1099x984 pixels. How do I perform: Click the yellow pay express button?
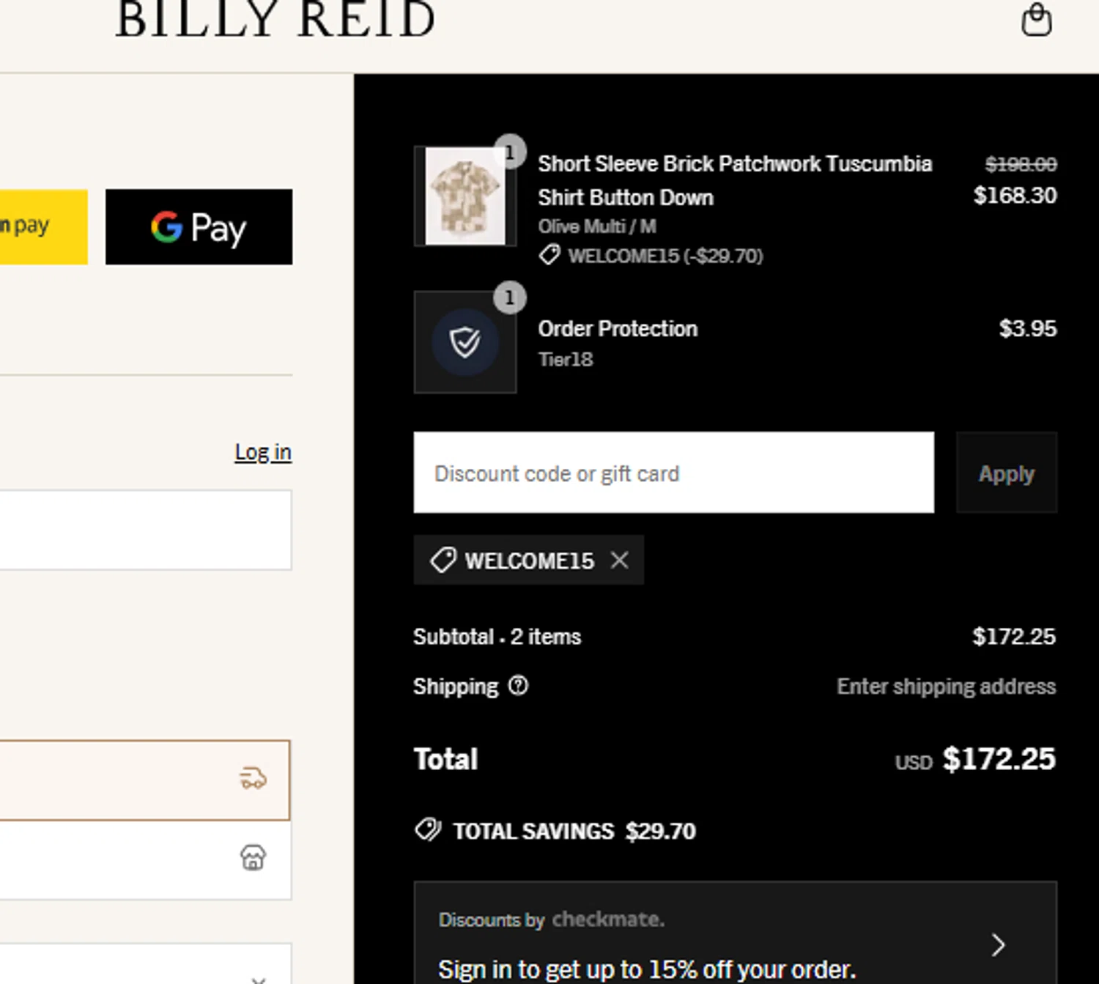[43, 227]
